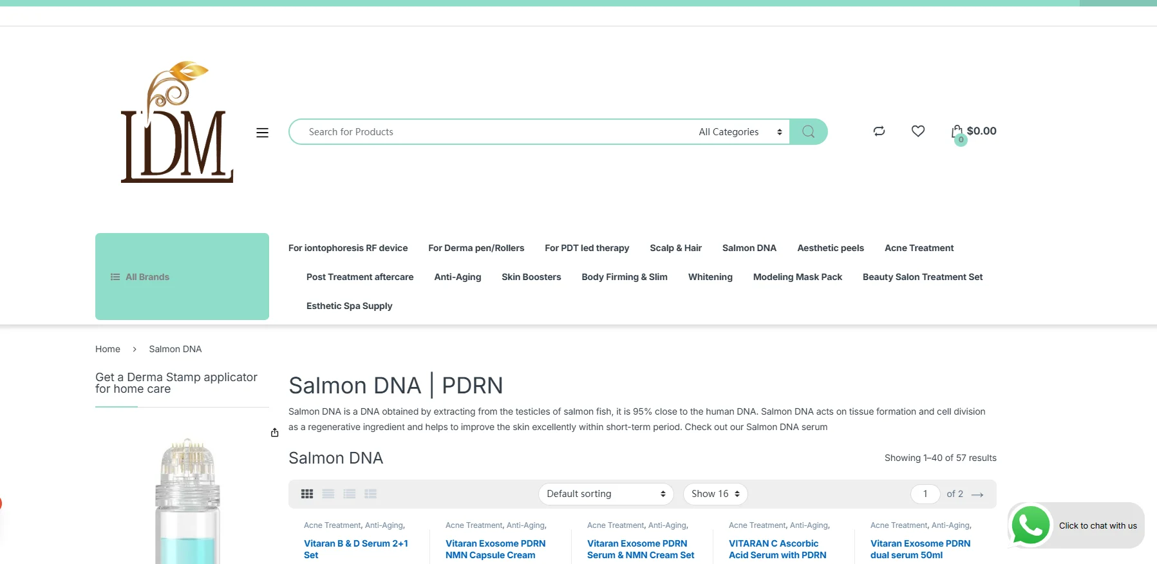Expand the All Brands menu
The width and height of the screenshot is (1157, 564).
182,277
